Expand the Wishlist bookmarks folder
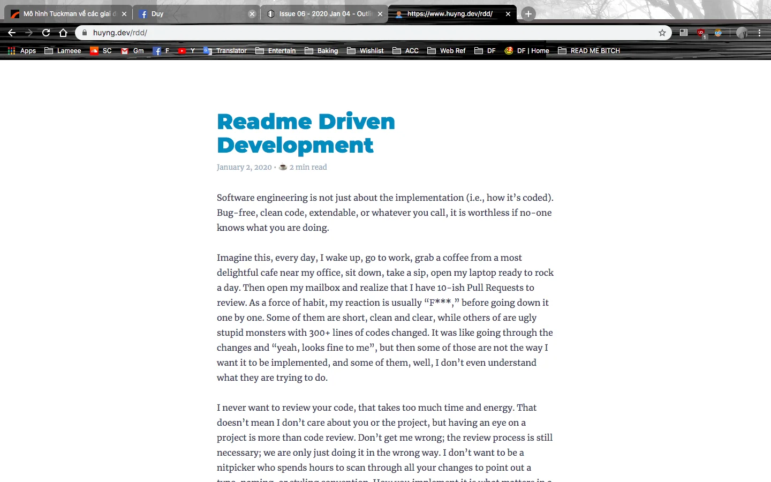771x482 pixels. tap(365, 51)
